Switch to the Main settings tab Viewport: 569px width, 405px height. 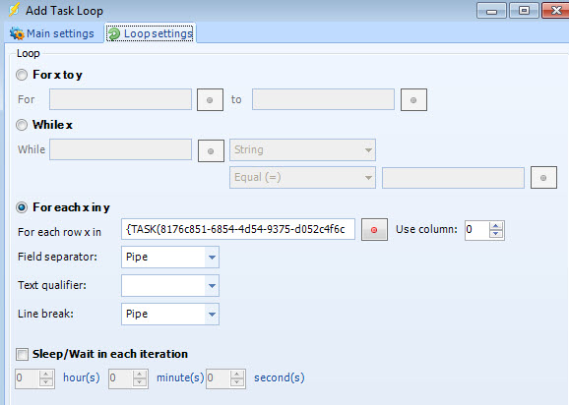[51, 33]
